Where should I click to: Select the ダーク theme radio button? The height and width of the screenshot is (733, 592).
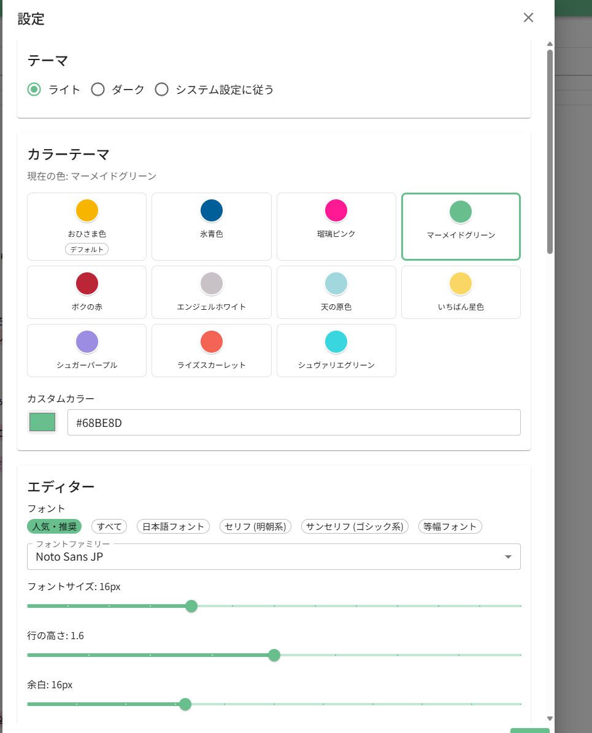click(98, 90)
